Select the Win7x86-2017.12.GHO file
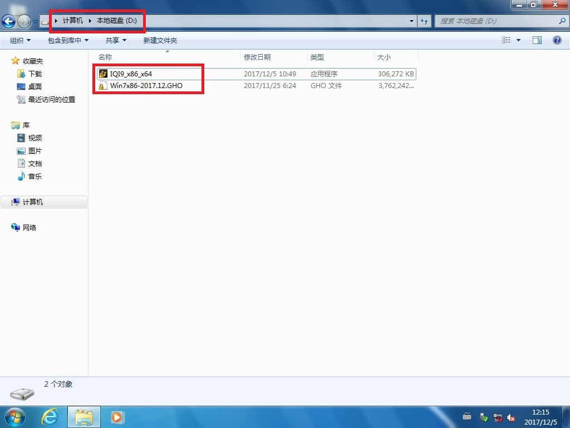Screen dimensions: 570x428 pos(146,86)
